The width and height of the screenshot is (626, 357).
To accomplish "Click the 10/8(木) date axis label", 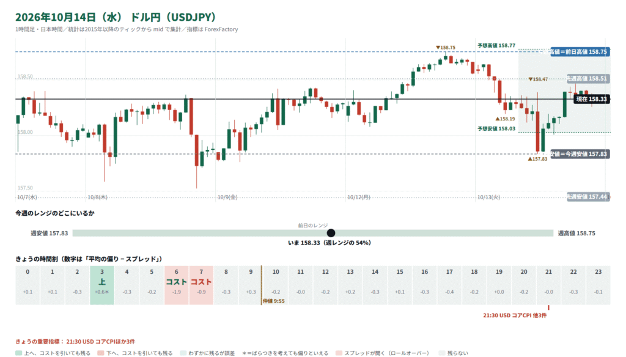I will coord(97,197).
